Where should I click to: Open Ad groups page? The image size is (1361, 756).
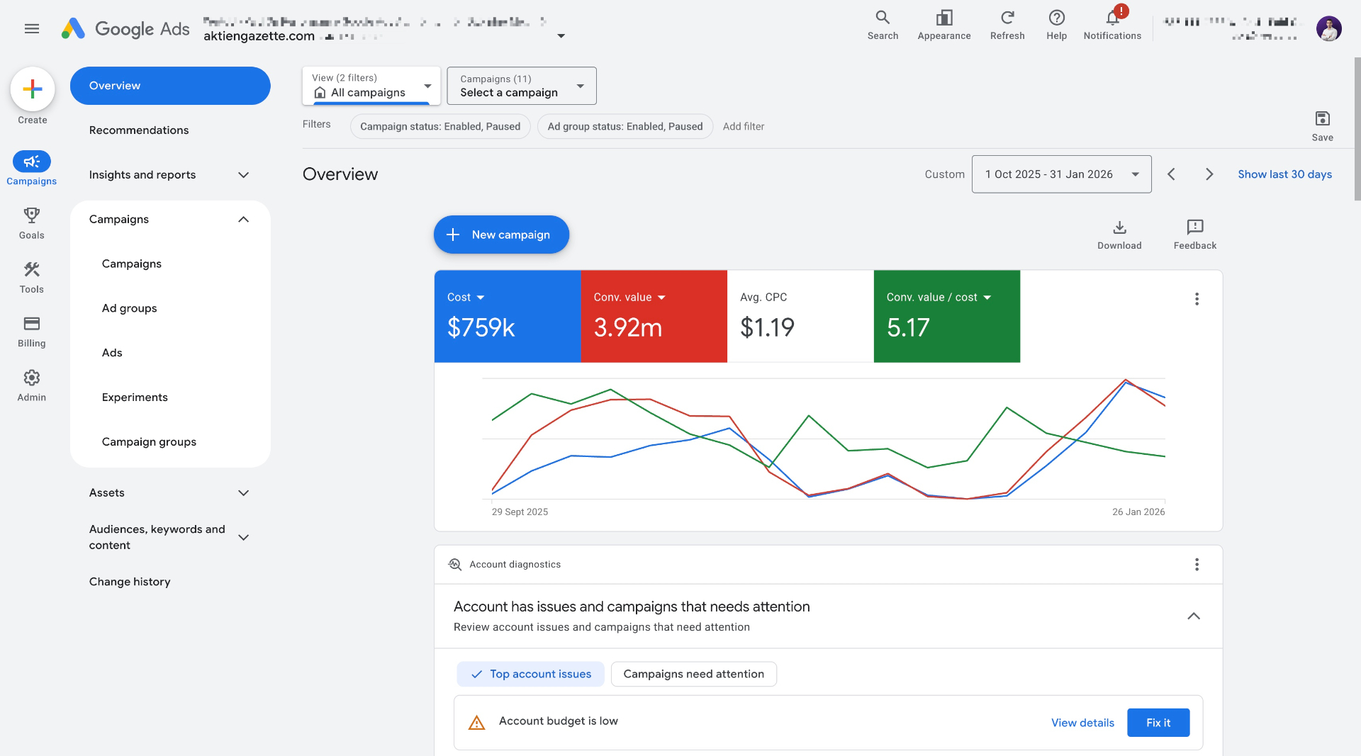coord(129,308)
